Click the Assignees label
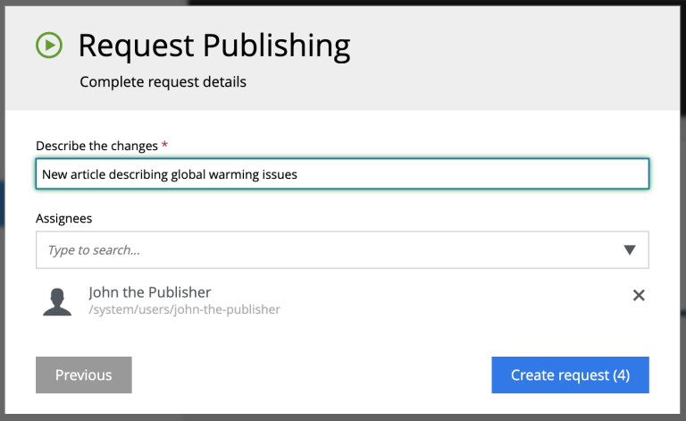 click(x=64, y=218)
